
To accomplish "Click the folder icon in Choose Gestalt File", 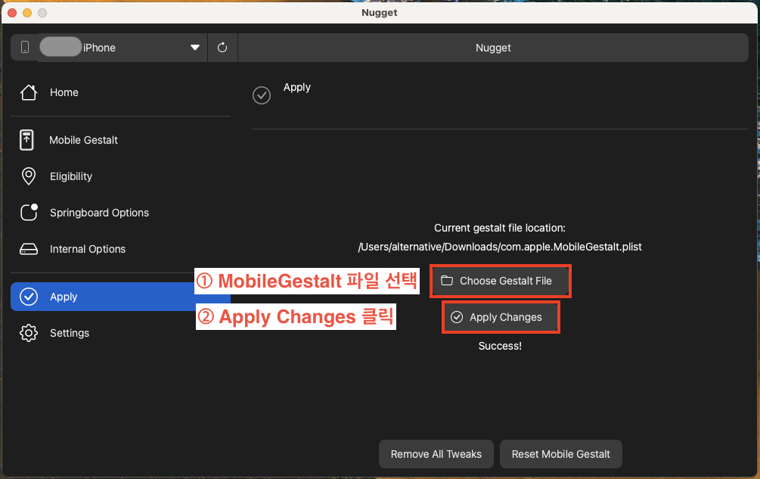I will click(446, 281).
